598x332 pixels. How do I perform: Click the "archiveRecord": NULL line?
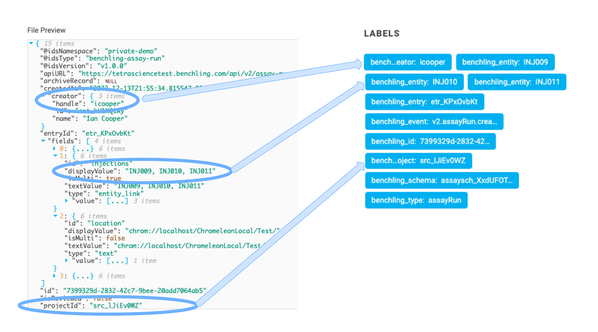[x=79, y=81]
